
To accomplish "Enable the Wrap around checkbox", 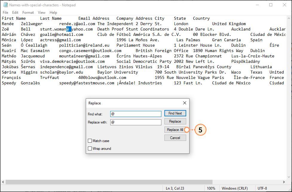I will coord(90,149).
